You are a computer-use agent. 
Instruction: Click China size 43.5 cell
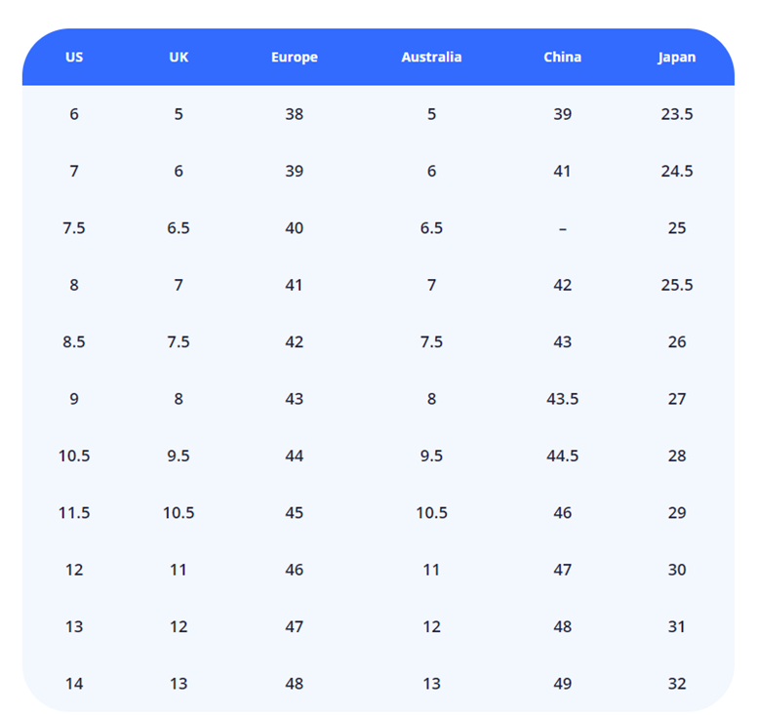coord(562,399)
